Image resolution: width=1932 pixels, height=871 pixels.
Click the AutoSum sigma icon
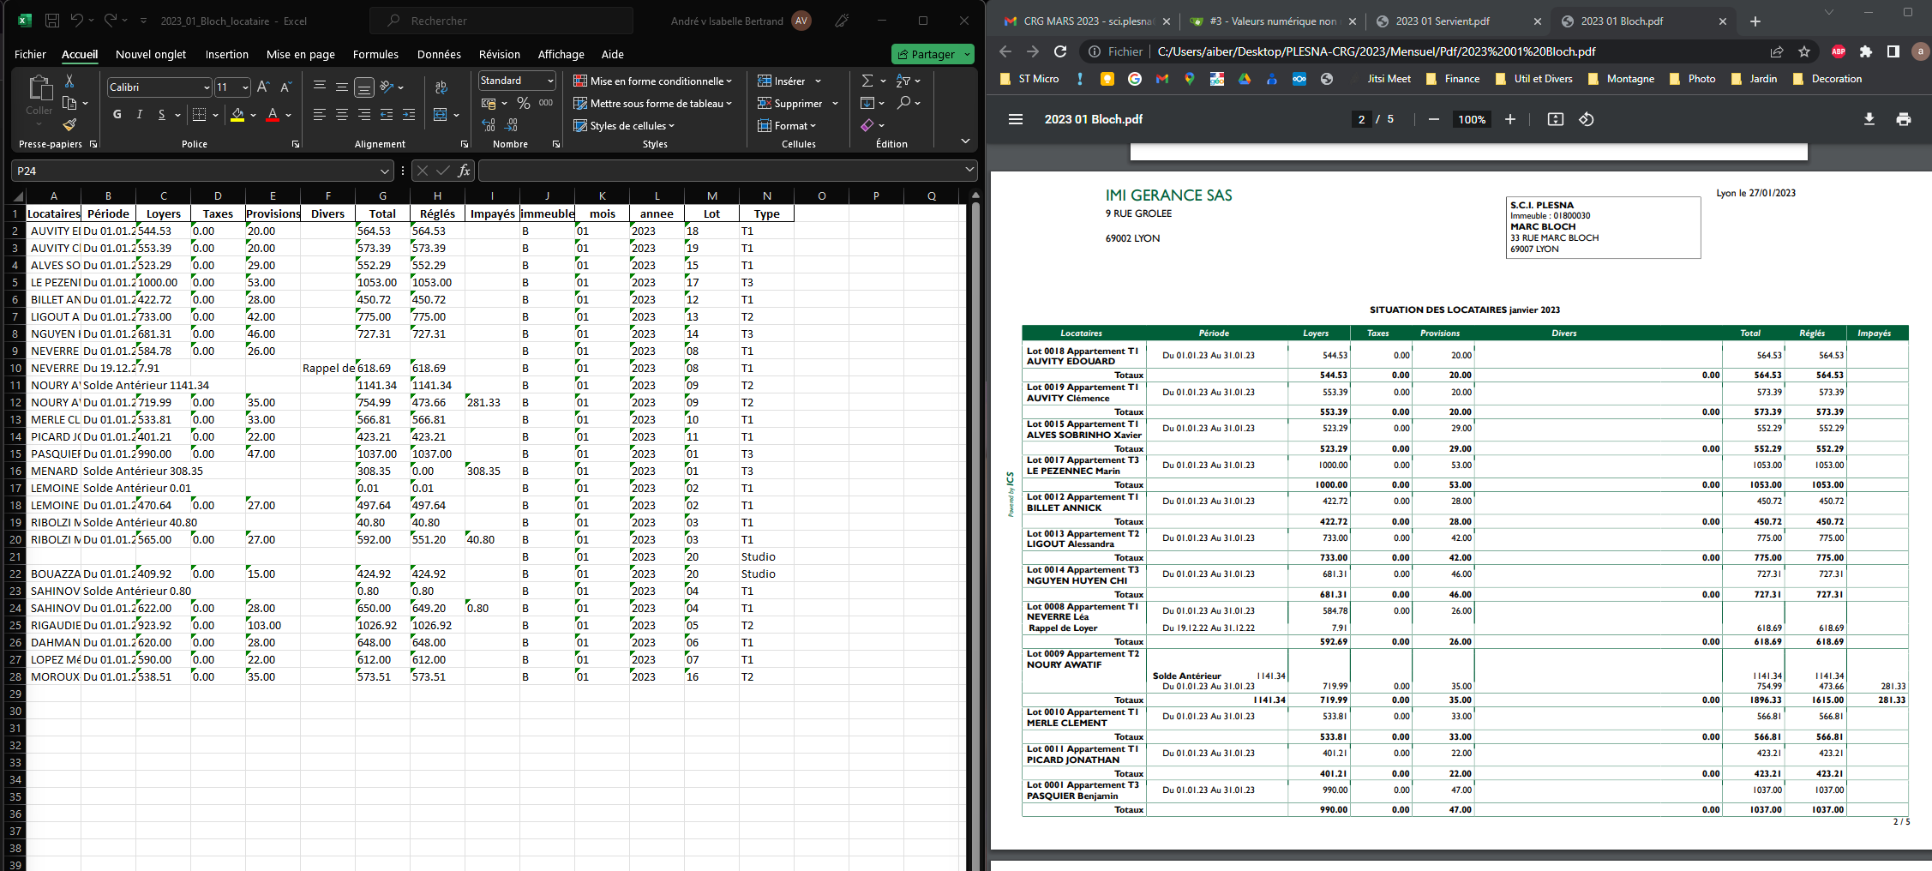tap(867, 81)
